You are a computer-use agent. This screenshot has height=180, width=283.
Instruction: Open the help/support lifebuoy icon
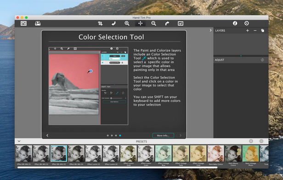pyautogui.click(x=247, y=23)
